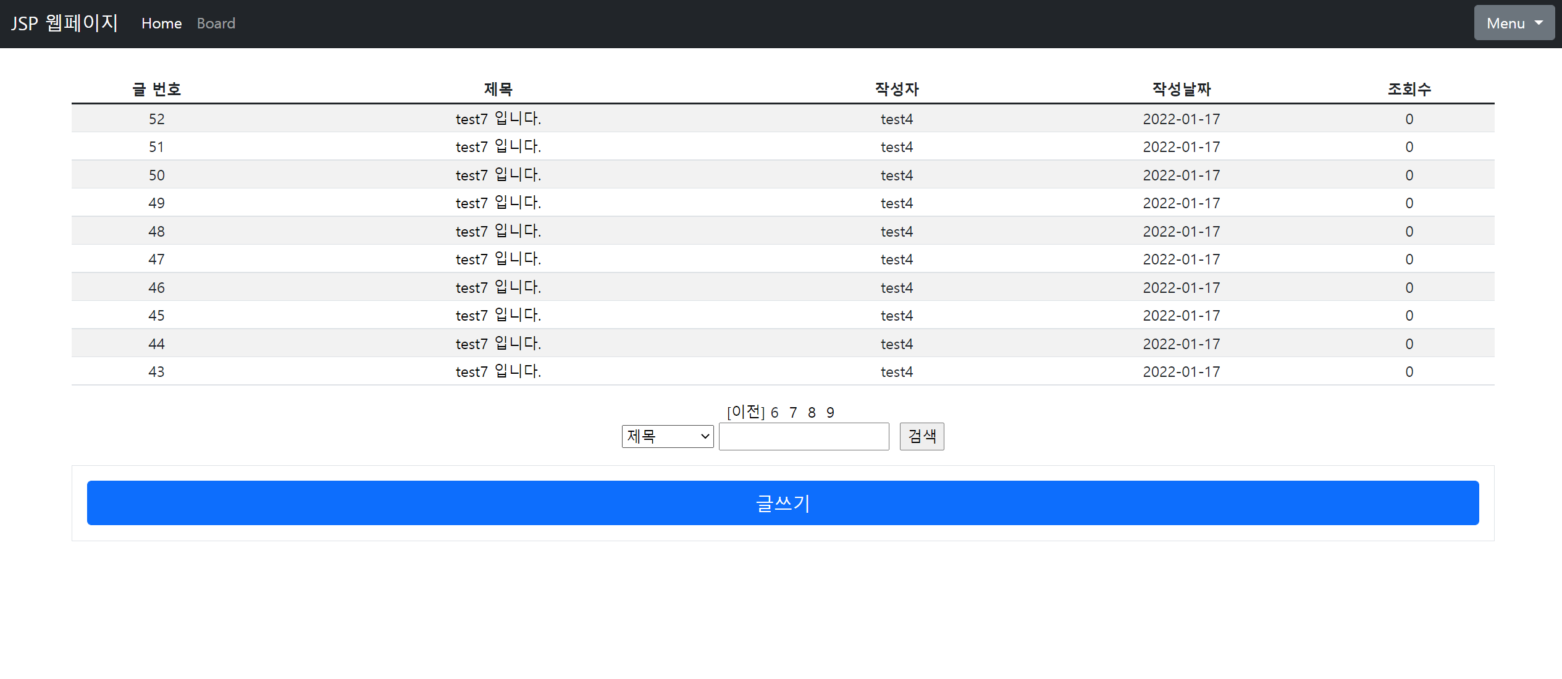This screenshot has height=679, width=1562.
Task: Open post number 47 title
Action: [x=498, y=259]
